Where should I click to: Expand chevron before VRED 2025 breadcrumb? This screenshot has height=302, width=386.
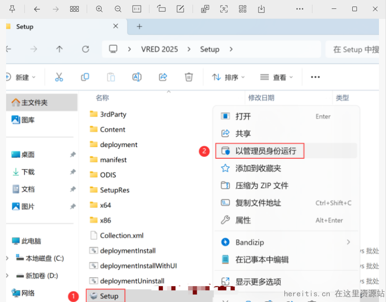tap(129, 49)
